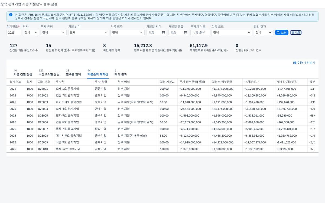Select the 식품 9호 관계기업 cell

pyautogui.click(x=73, y=142)
